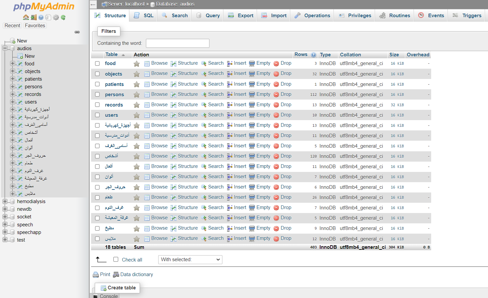
Task: Click Server: localhost breadcrumb link
Action: tap(126, 4)
